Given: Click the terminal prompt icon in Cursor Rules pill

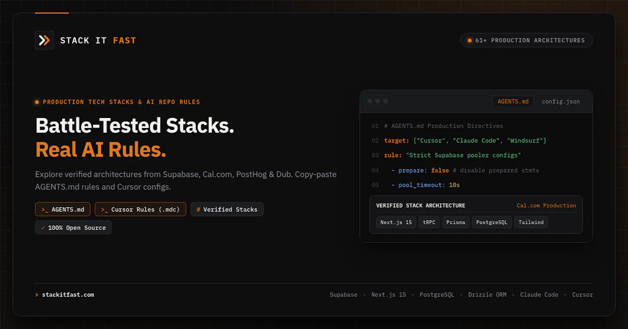Looking at the screenshot, I should [104, 210].
